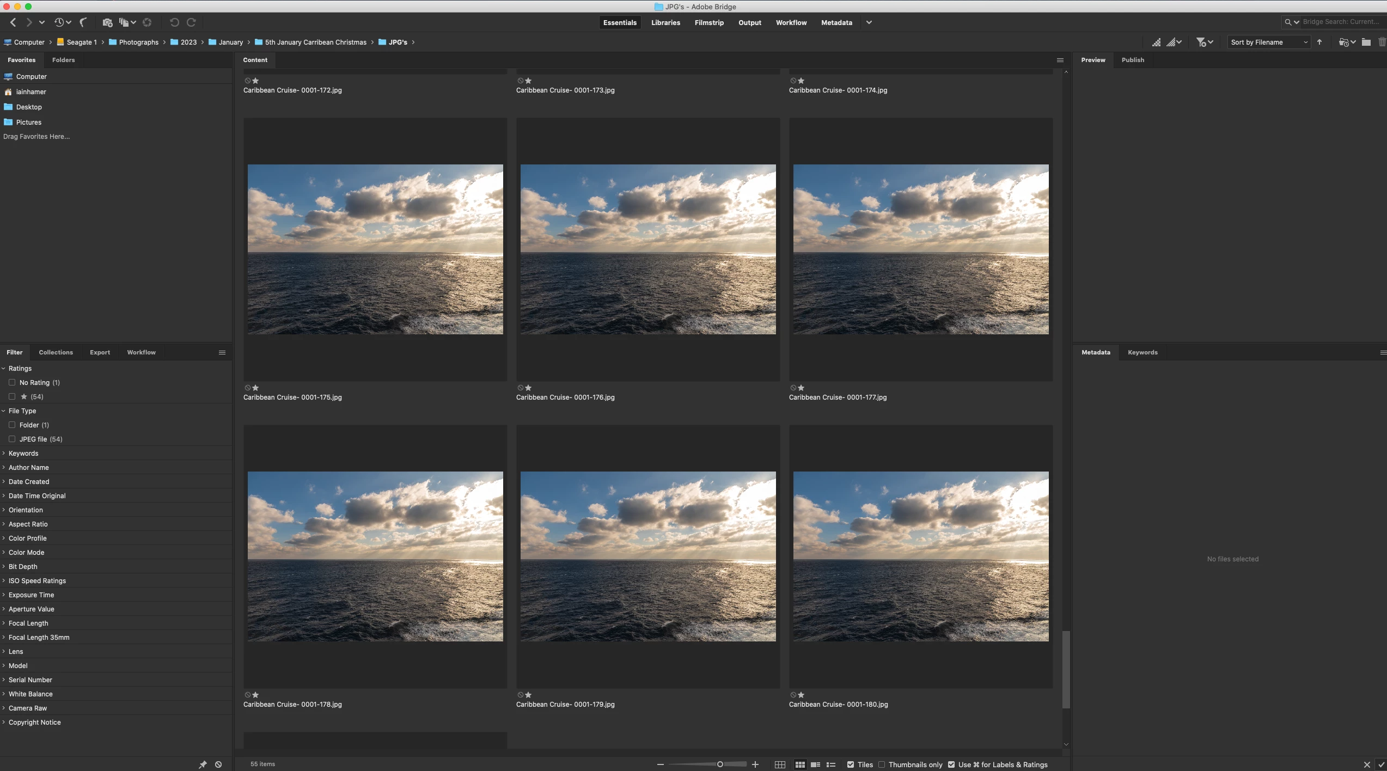Enable the Thumbnails only checkbox
1387x771 pixels.
click(882, 764)
